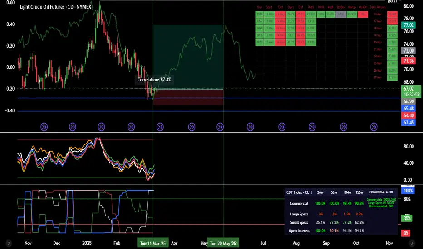
Task: Click the Commercial row label
Action: click(x=299, y=204)
